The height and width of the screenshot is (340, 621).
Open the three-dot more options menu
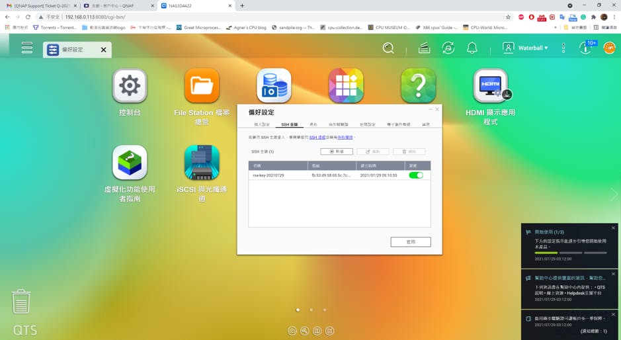tap(563, 48)
